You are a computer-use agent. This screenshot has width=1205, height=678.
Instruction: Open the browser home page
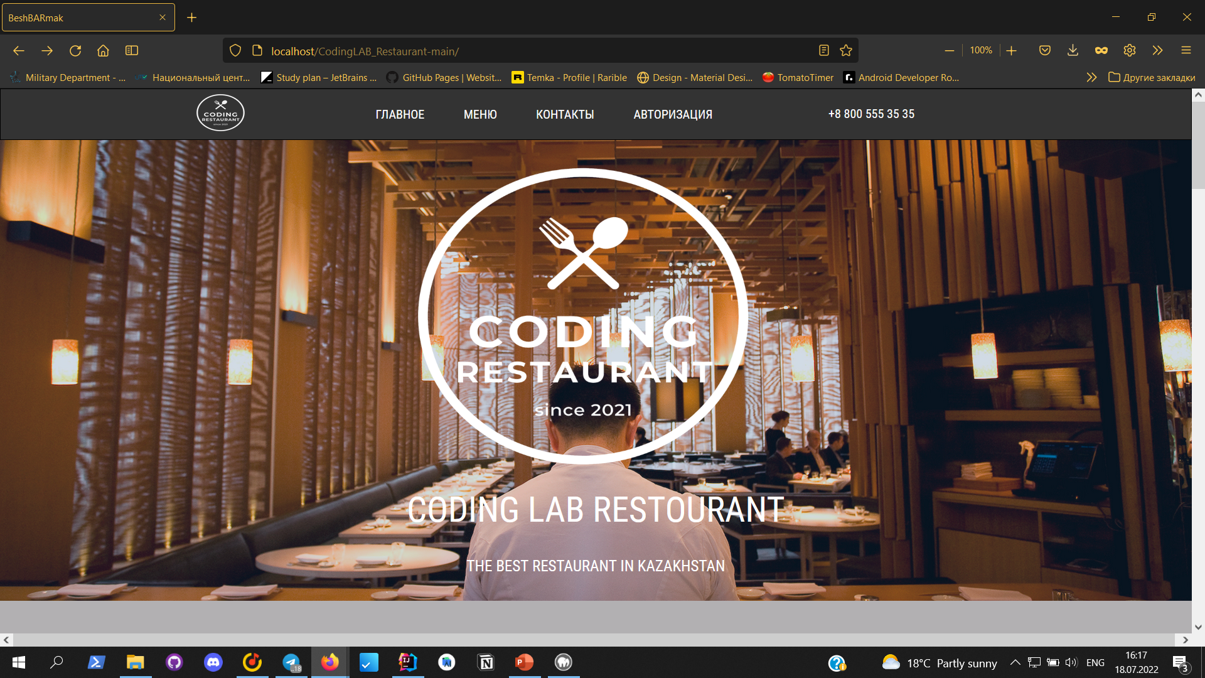click(103, 51)
